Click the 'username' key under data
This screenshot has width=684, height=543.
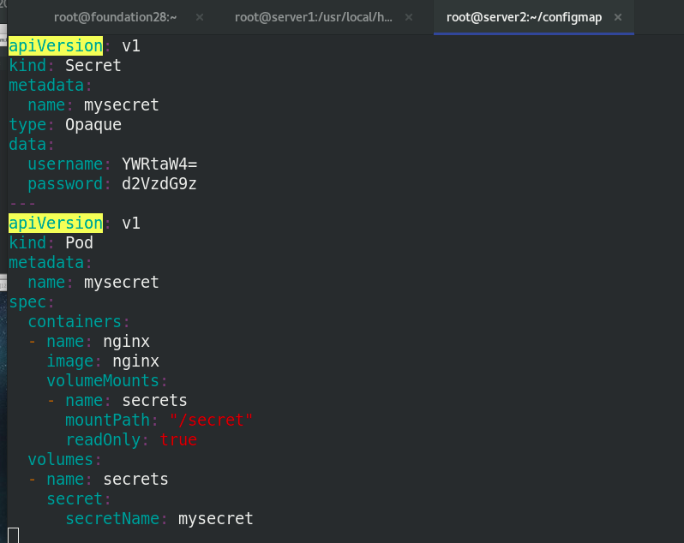(65, 164)
